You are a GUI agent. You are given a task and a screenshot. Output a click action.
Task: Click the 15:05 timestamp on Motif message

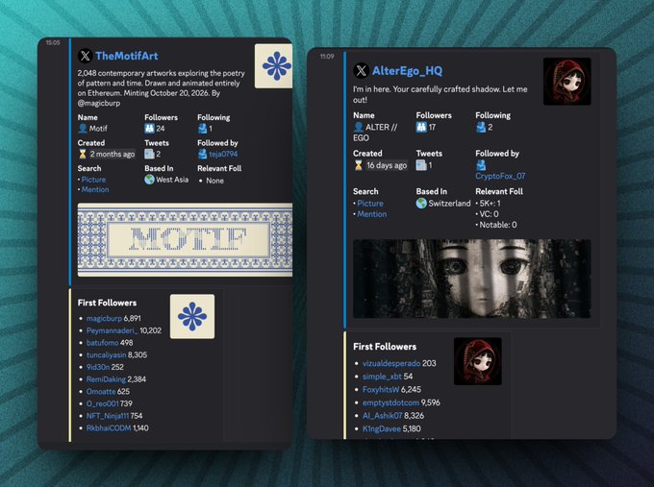pos(53,42)
